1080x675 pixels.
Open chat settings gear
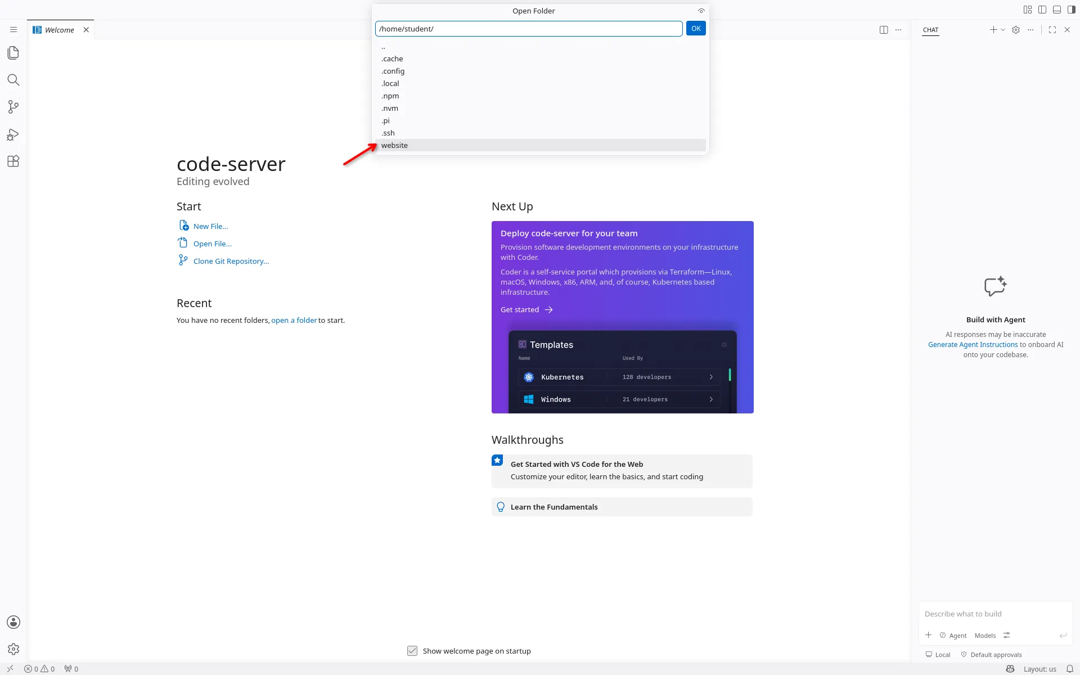pyautogui.click(x=1016, y=30)
